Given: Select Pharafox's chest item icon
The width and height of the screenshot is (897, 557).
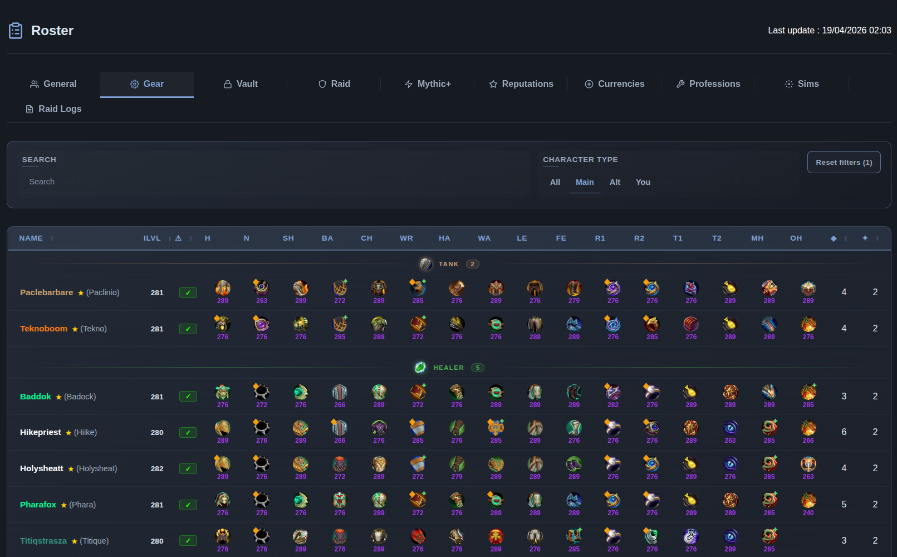Looking at the screenshot, I should click(379, 500).
